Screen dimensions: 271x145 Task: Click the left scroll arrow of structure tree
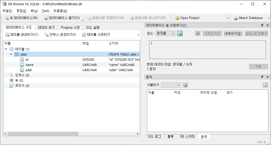(x=5, y=134)
